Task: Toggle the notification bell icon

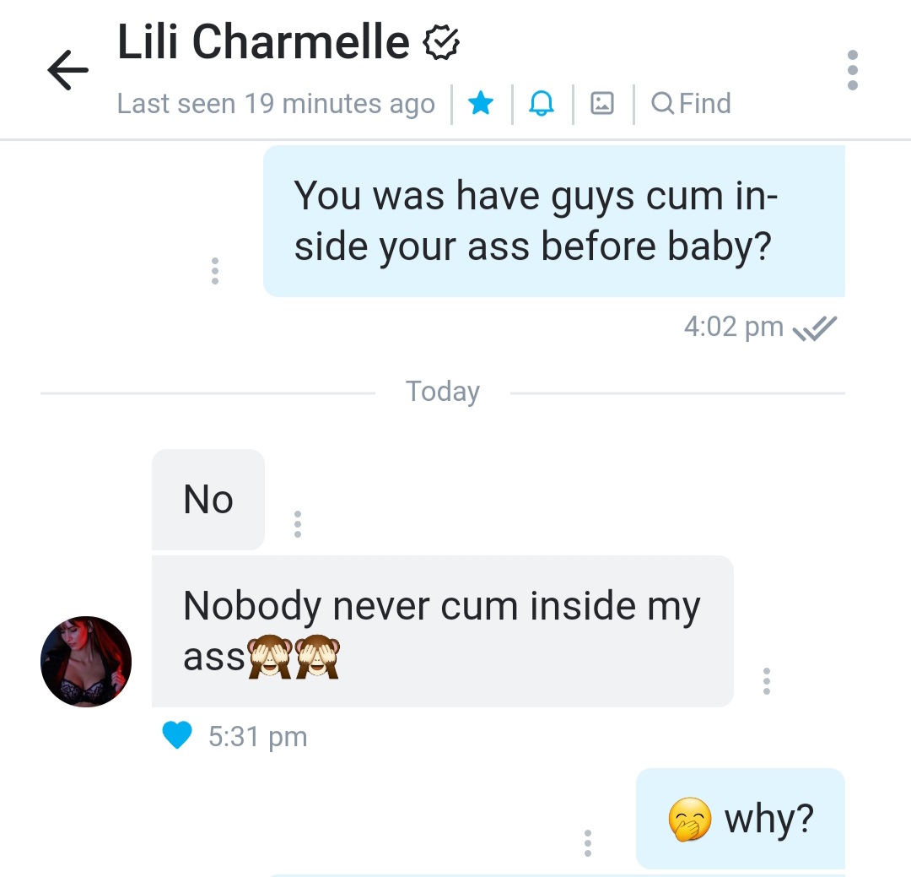Action: coord(542,104)
